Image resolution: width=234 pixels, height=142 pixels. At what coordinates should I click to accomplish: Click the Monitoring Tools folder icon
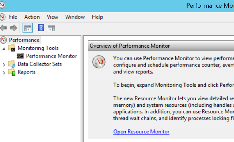pyautogui.click(x=12, y=48)
